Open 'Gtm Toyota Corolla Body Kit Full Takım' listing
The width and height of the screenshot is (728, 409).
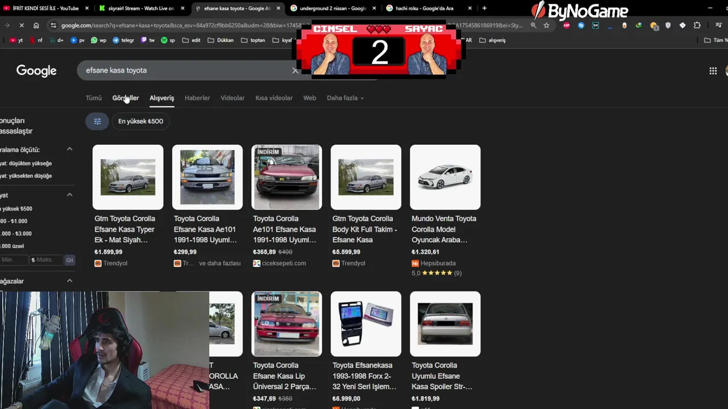[x=365, y=229]
